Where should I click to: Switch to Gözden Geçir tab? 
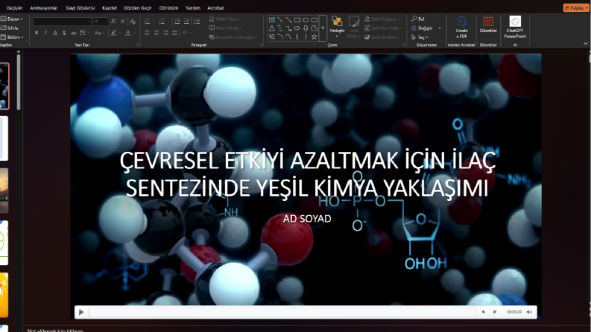point(137,7)
